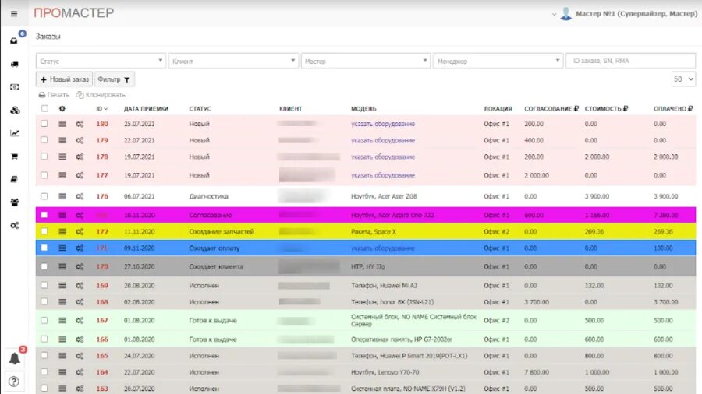This screenshot has height=394, width=702.
Task: Check the box for order 180
Action: 44,124
